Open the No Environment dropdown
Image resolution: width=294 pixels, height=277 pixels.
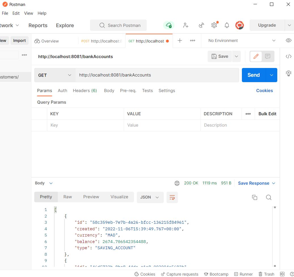tap(241, 40)
